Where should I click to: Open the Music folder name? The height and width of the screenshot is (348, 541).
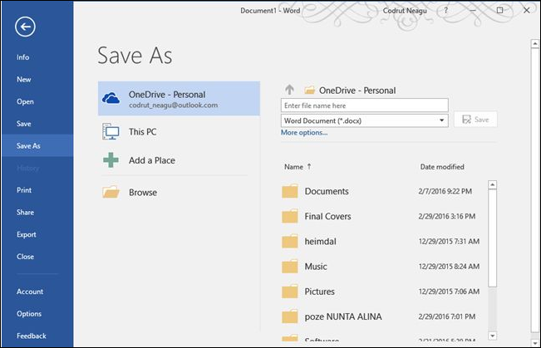coord(316,267)
